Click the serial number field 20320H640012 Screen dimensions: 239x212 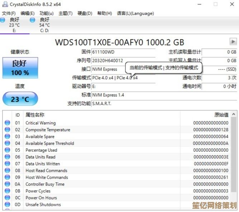123,61
